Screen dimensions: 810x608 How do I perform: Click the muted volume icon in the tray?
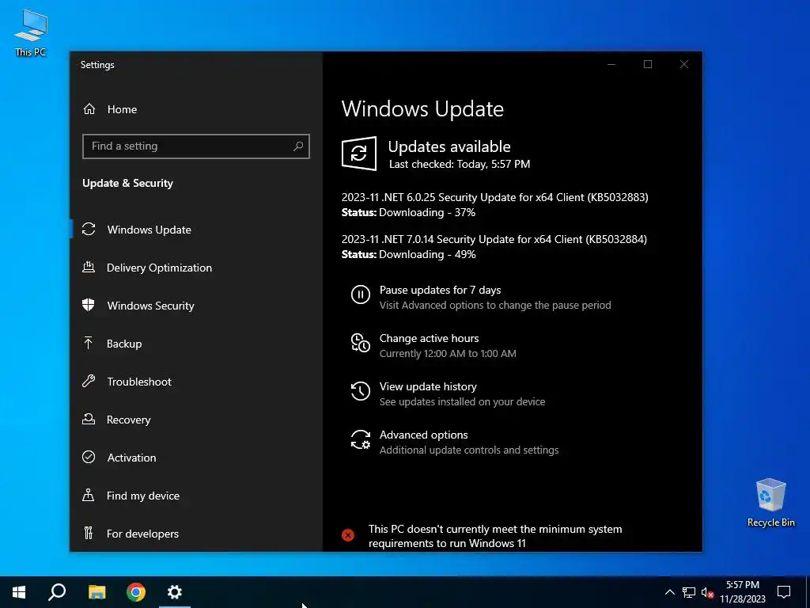point(707,592)
